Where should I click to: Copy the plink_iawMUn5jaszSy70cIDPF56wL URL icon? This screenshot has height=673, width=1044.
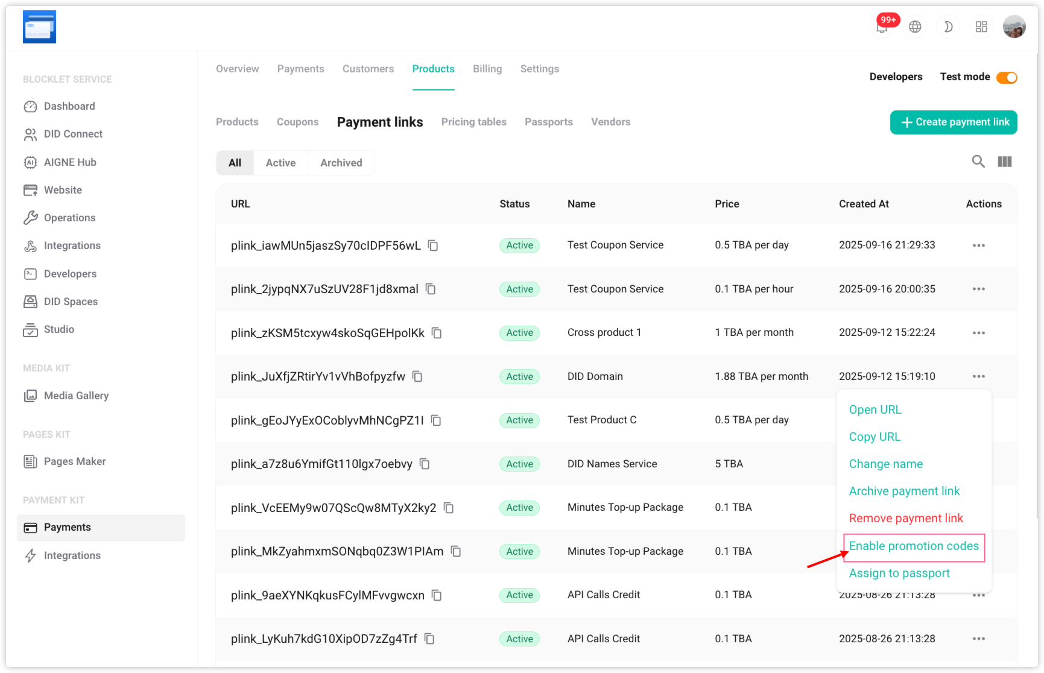(433, 245)
